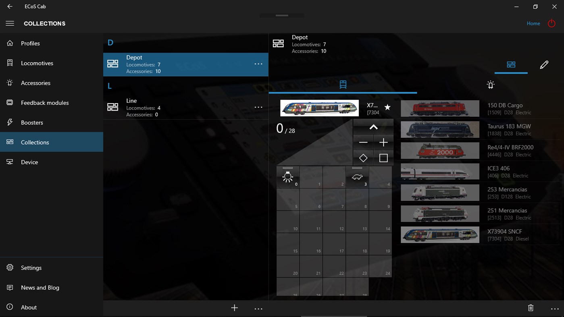The width and height of the screenshot is (564, 317).
Task: Add a new collection with the plus button
Action: pos(234,308)
